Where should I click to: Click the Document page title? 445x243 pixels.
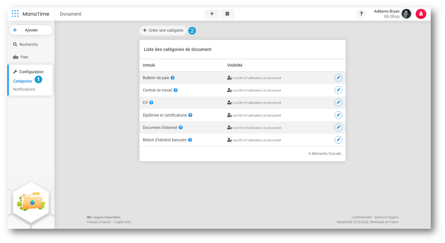click(71, 14)
